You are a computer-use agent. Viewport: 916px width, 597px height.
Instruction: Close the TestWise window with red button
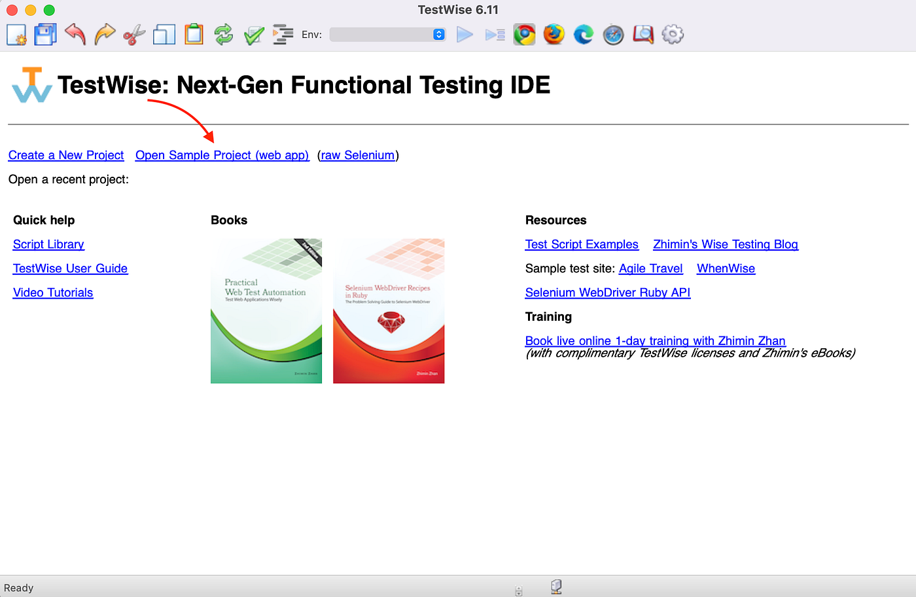12,10
